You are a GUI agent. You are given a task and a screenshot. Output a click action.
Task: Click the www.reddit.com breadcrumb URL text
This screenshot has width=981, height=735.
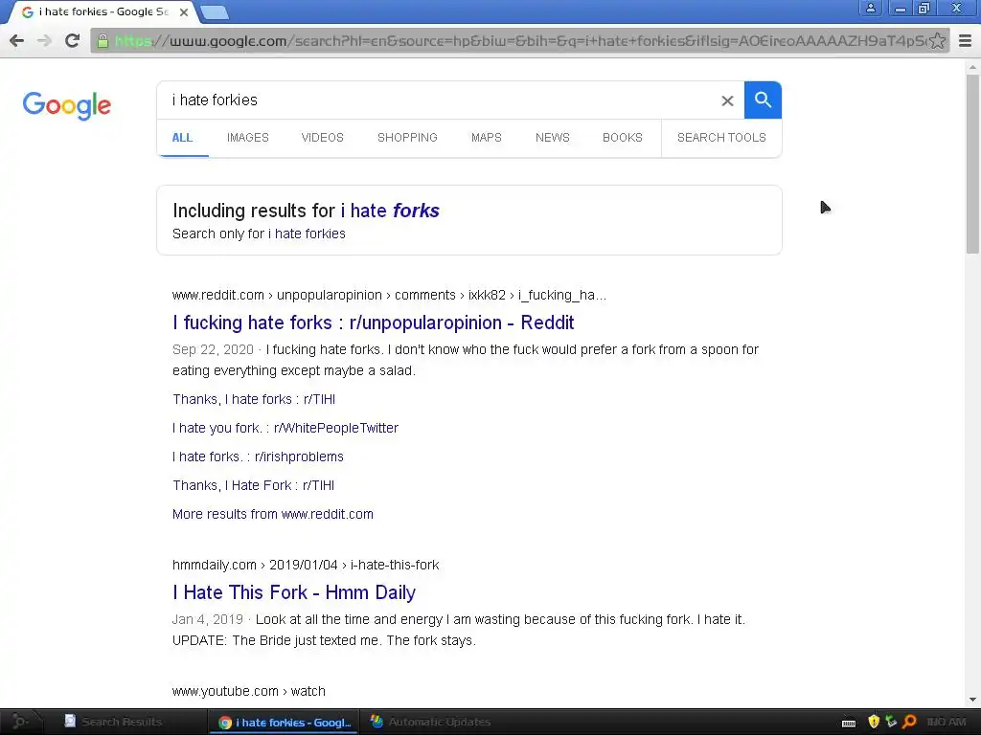coord(389,295)
